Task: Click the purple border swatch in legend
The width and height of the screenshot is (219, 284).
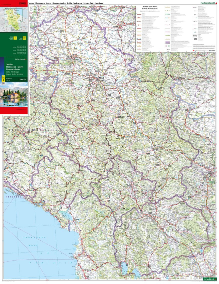Action: 167,43
